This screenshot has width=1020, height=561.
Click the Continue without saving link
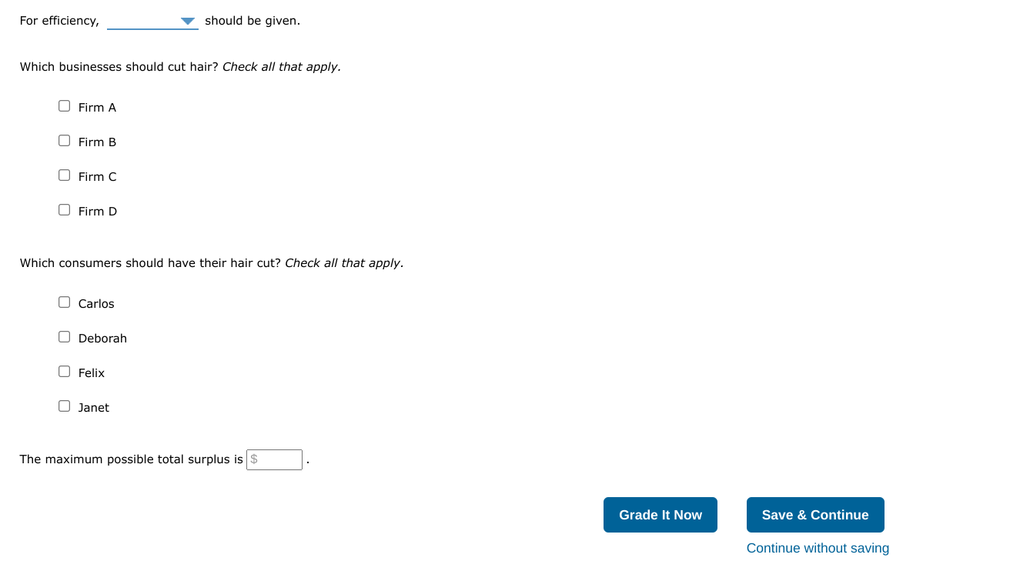(x=818, y=548)
